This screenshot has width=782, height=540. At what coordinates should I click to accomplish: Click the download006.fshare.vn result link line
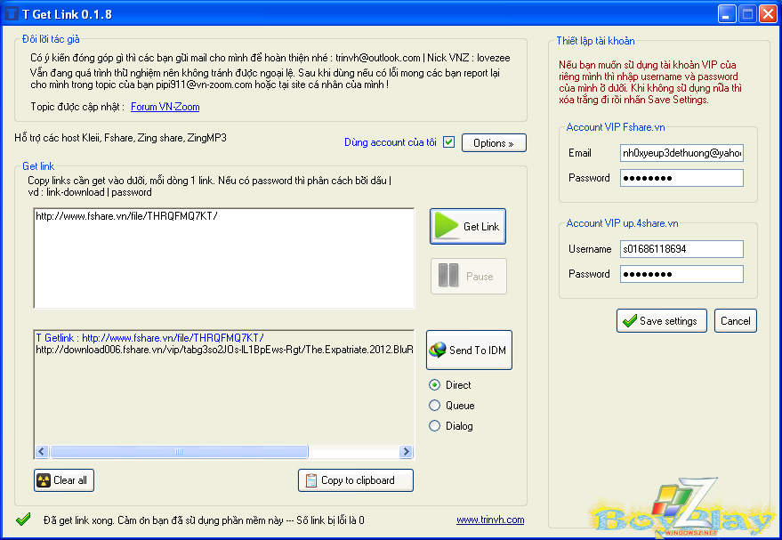click(x=224, y=350)
